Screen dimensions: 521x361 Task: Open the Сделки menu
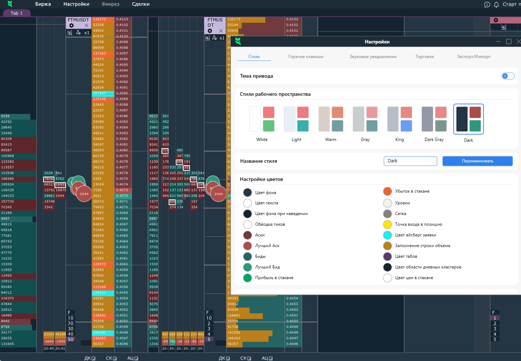coord(141,4)
